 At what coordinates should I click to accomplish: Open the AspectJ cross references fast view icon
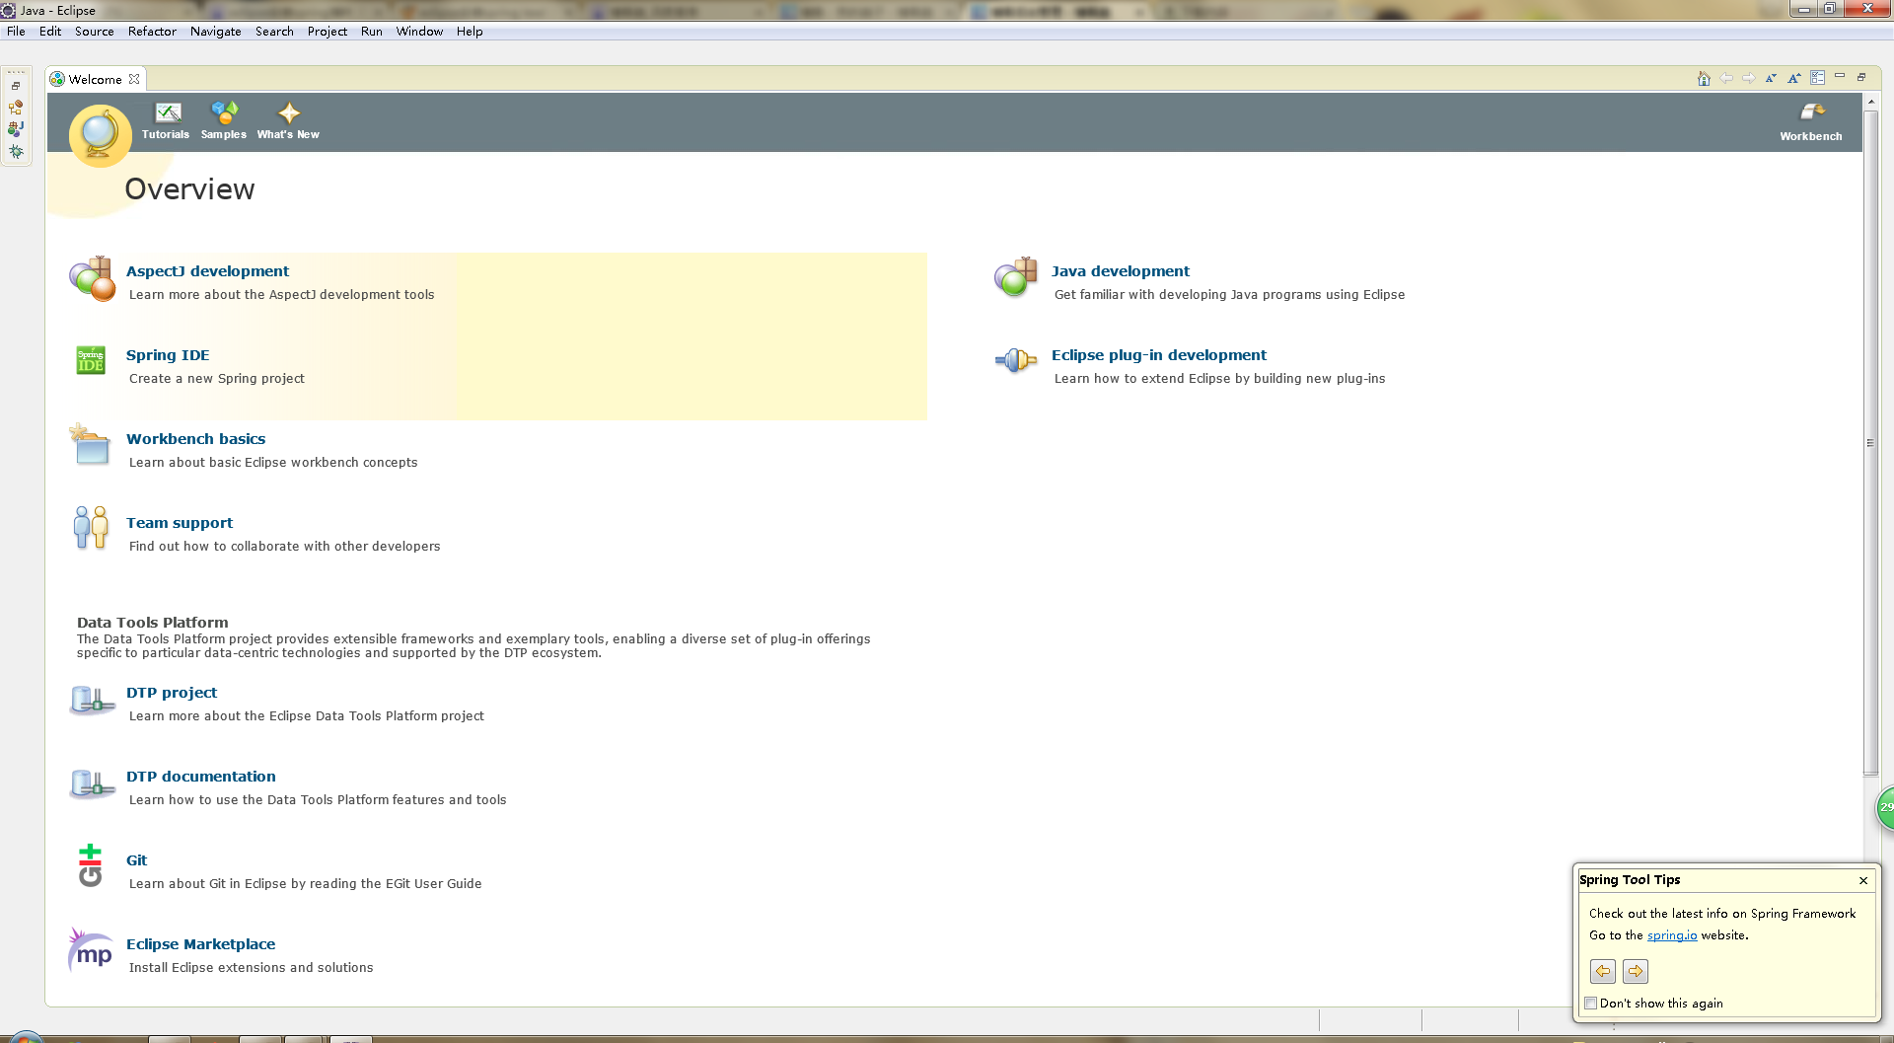click(x=16, y=129)
